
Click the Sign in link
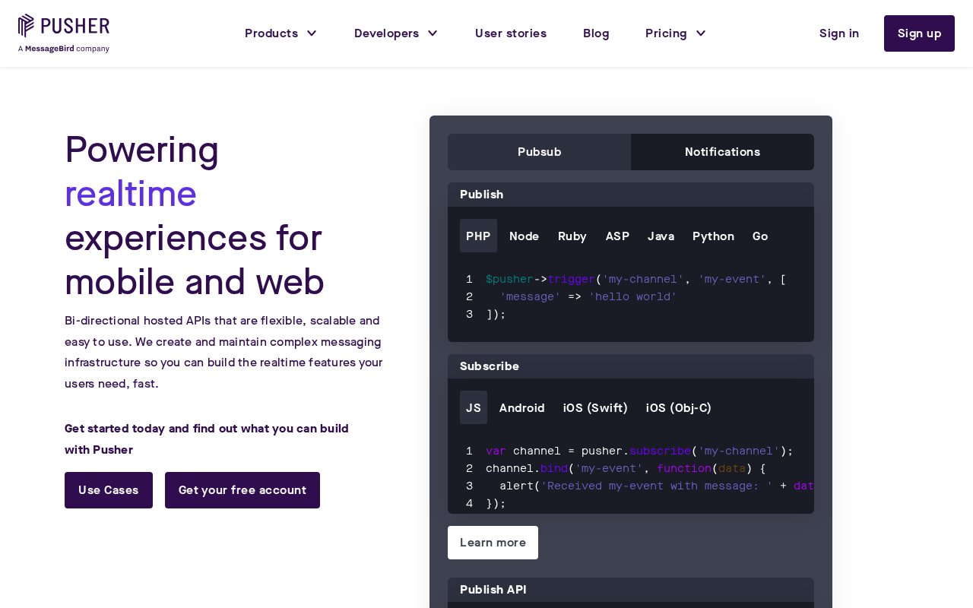click(839, 33)
